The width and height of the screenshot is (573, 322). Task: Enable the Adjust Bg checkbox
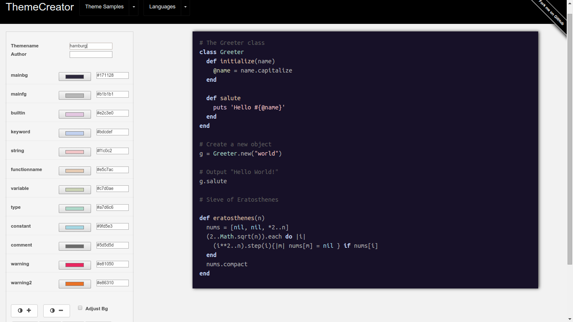tap(80, 308)
